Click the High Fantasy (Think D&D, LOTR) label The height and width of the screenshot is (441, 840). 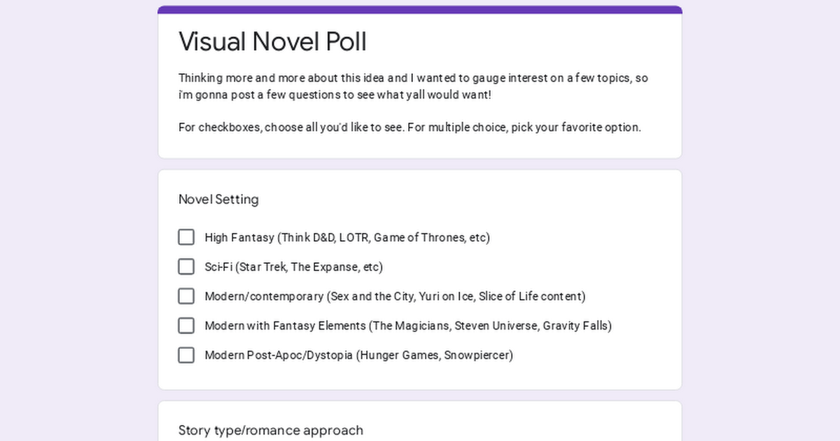tap(347, 237)
